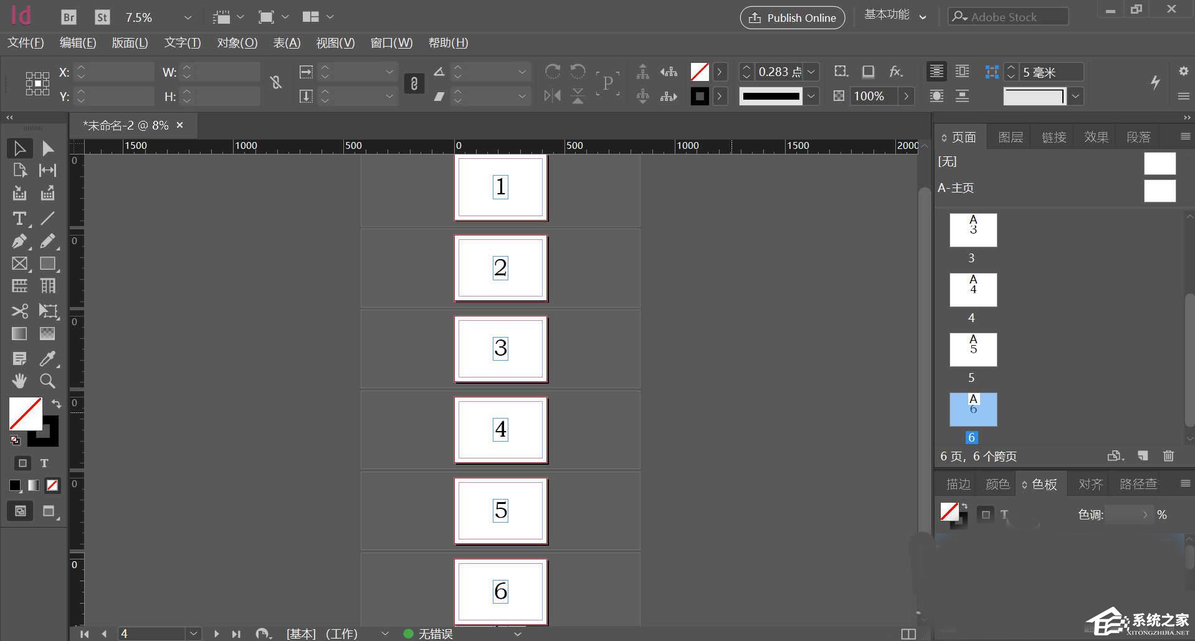
Task: Open the 窗口 menu
Action: (x=391, y=43)
